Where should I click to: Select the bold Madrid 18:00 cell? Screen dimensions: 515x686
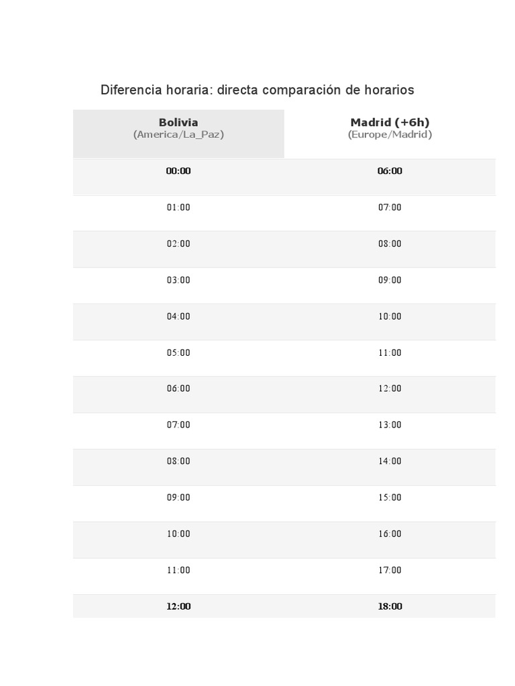click(x=390, y=606)
